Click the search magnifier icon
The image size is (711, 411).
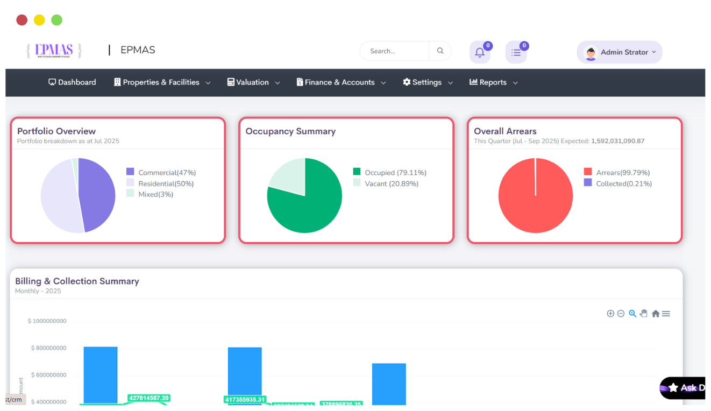pyautogui.click(x=440, y=51)
